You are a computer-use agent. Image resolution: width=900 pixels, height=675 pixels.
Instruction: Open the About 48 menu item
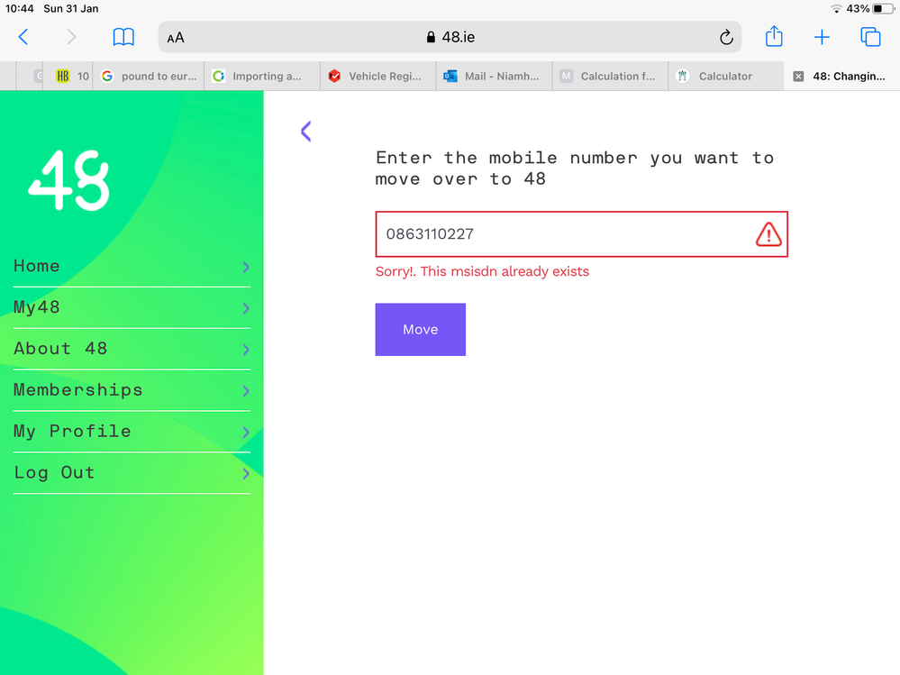point(60,349)
